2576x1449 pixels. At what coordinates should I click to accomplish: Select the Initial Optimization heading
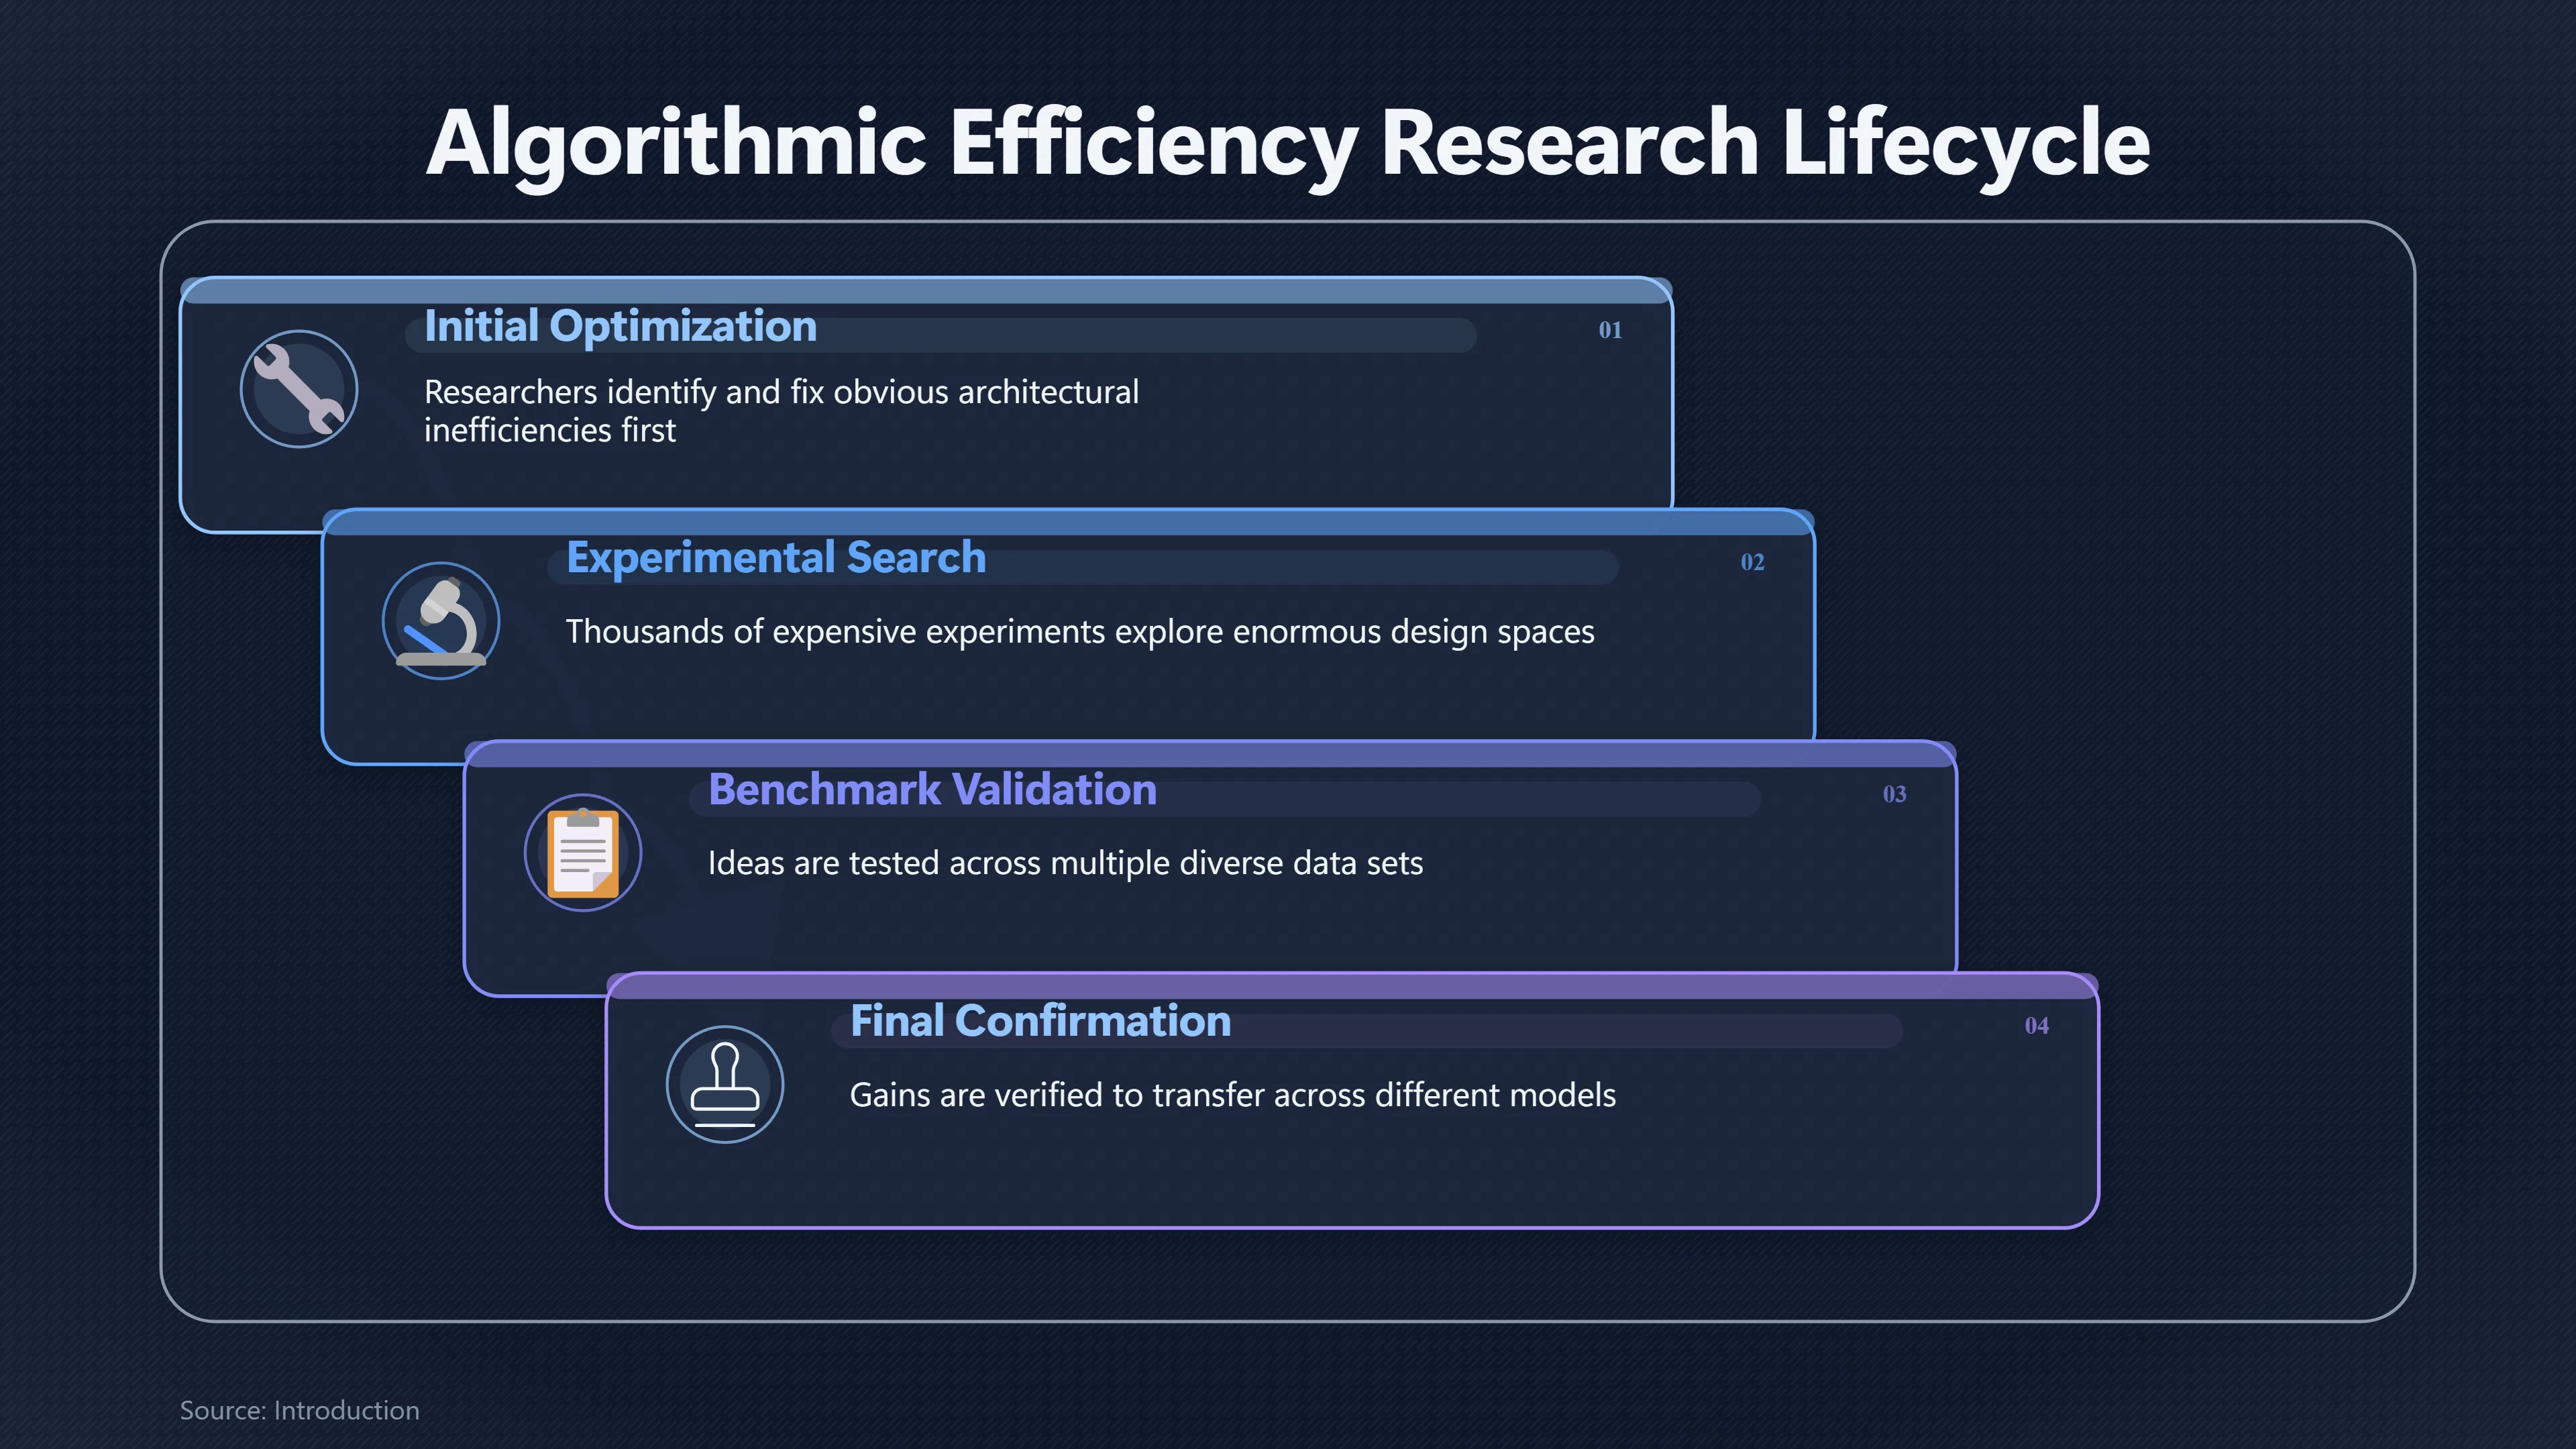click(x=620, y=326)
